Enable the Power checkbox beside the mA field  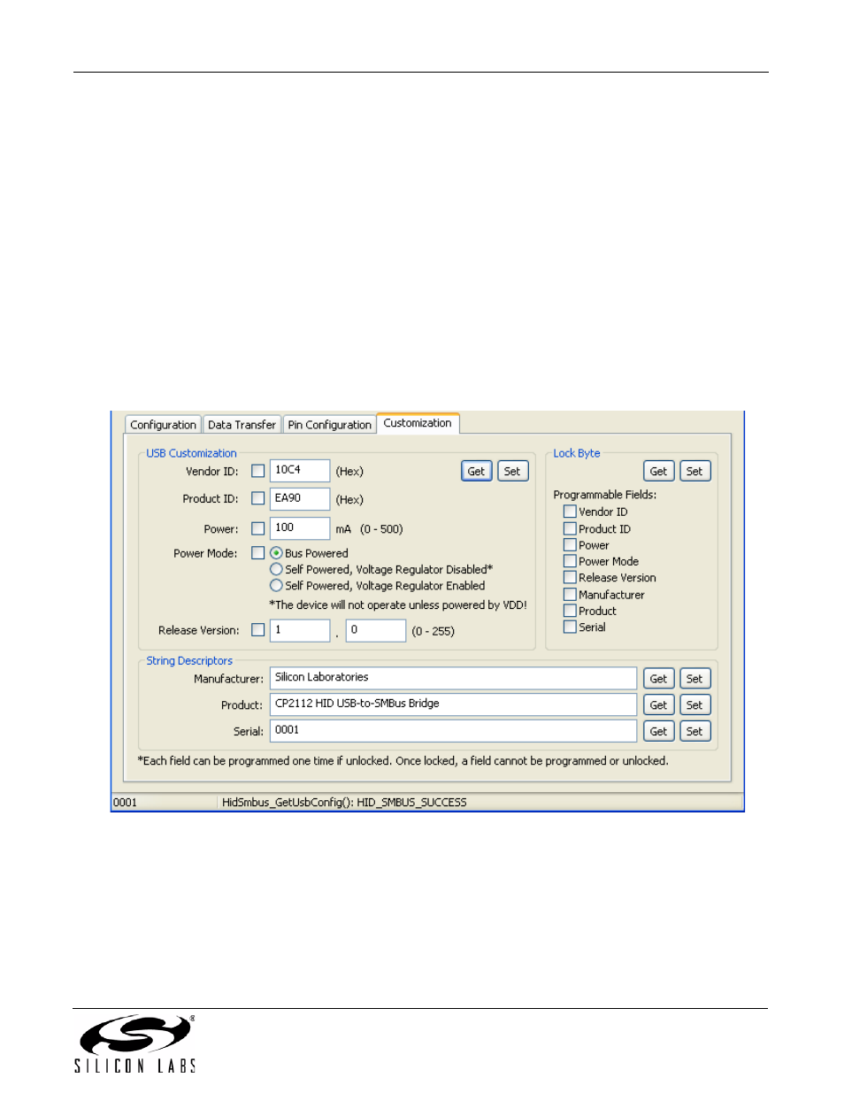(258, 528)
